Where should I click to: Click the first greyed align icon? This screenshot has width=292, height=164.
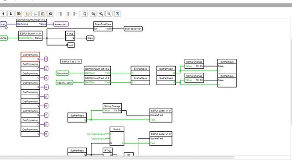coord(60,14)
